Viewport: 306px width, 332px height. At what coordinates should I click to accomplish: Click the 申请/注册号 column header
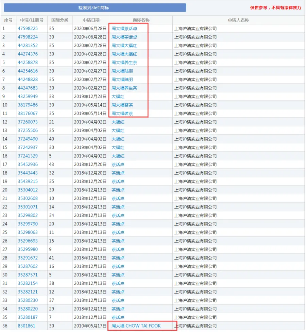click(32, 20)
